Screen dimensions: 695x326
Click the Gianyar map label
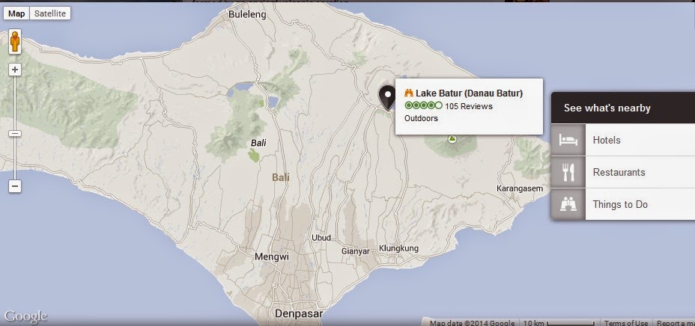click(356, 251)
